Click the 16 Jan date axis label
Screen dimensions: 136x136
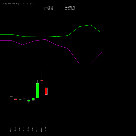click(x=28, y=129)
